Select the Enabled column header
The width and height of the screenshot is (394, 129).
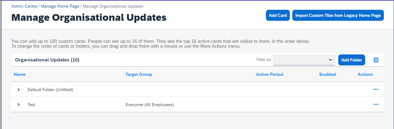click(328, 74)
